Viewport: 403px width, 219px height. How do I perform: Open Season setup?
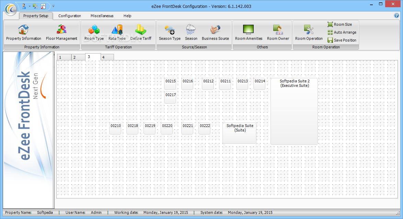pyautogui.click(x=191, y=33)
